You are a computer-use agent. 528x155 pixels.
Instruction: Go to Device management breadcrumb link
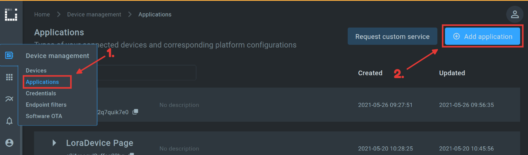click(94, 14)
